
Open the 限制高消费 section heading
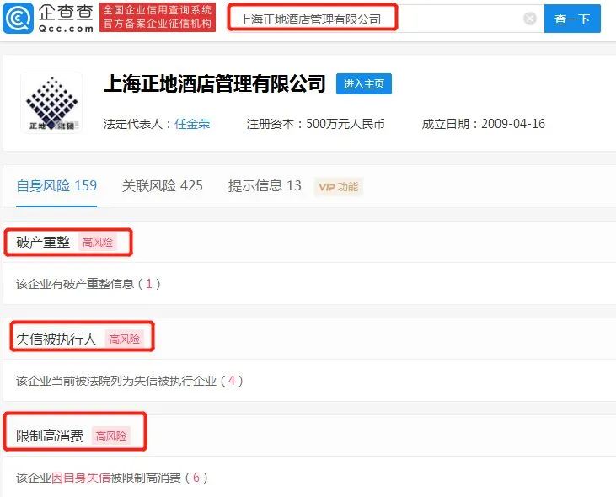tap(50, 436)
